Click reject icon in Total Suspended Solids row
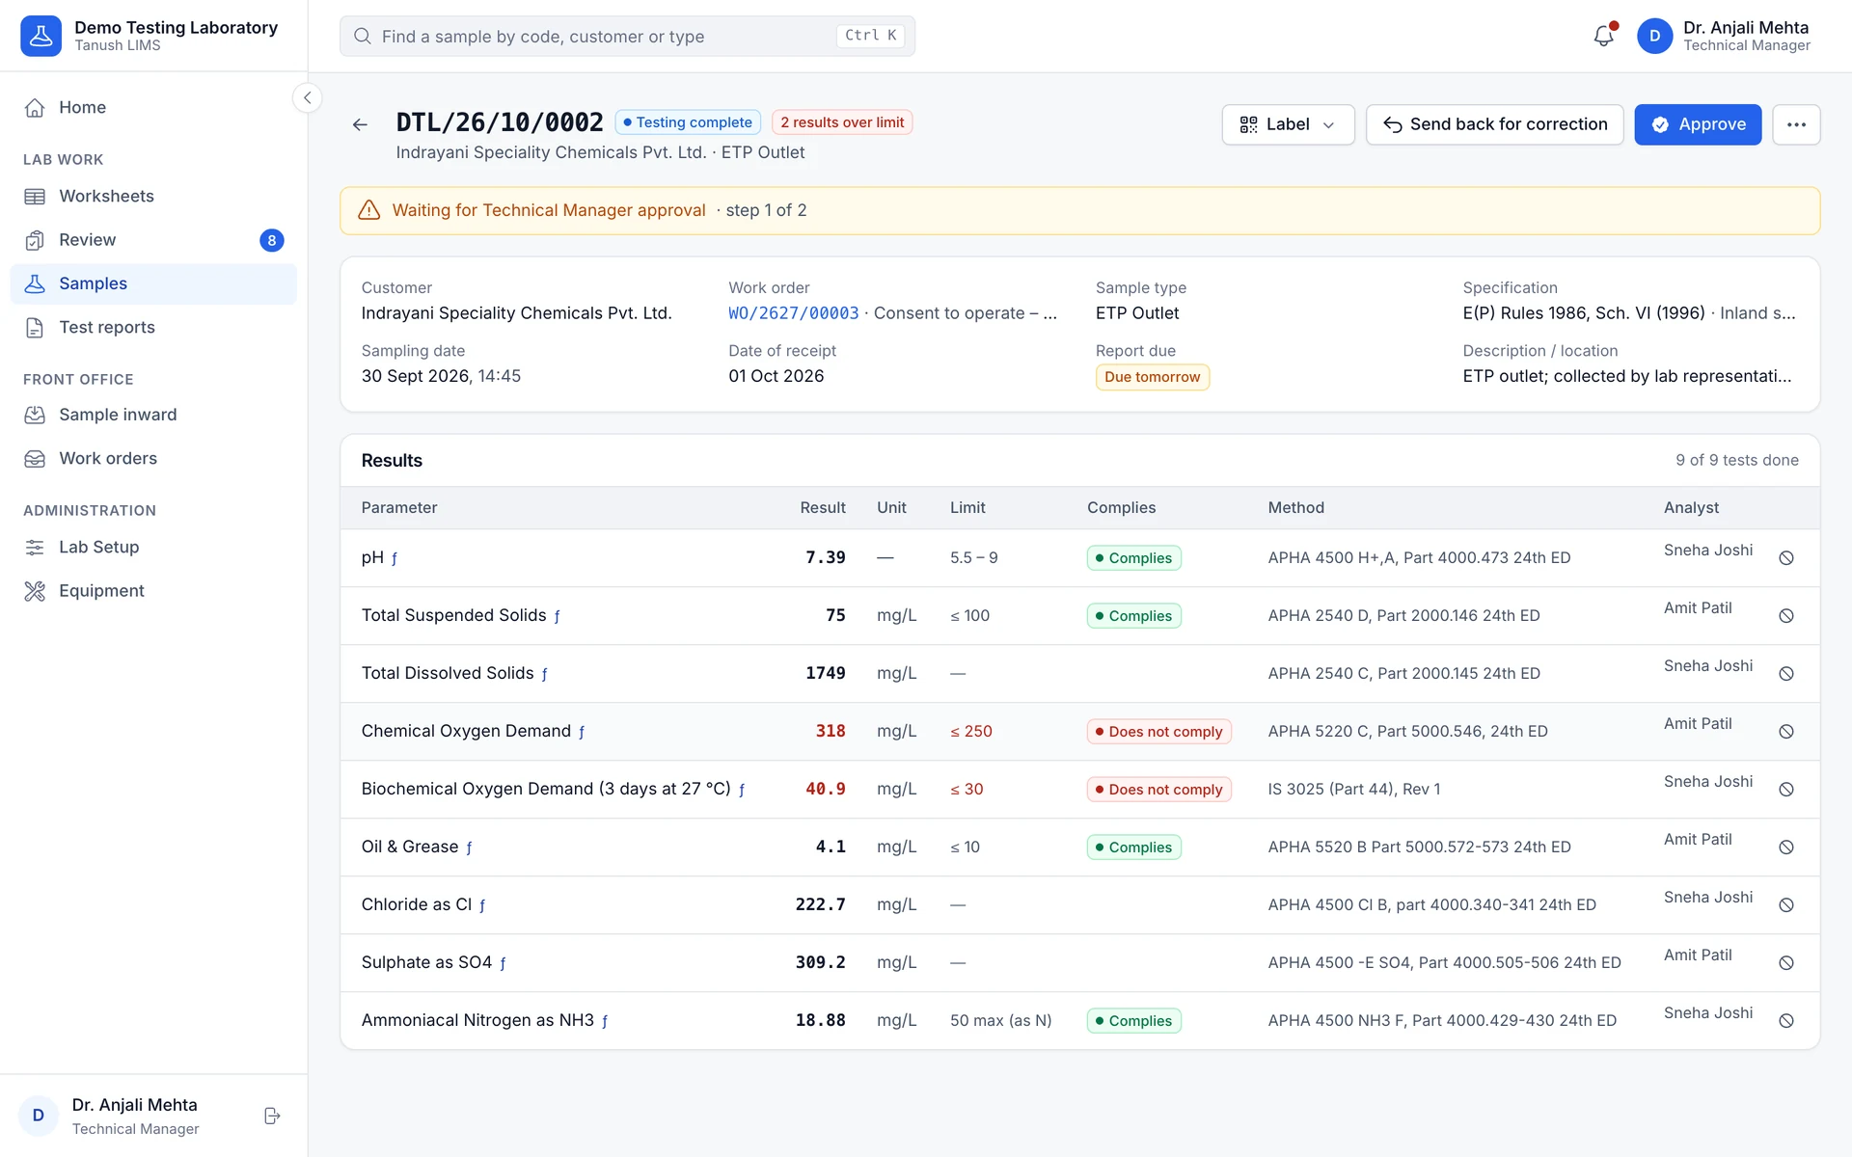 point(1785,616)
